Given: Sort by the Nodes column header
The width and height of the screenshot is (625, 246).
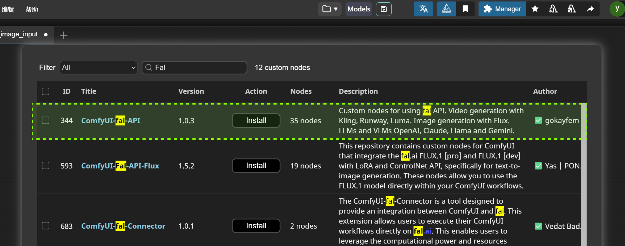Looking at the screenshot, I should click(x=301, y=91).
